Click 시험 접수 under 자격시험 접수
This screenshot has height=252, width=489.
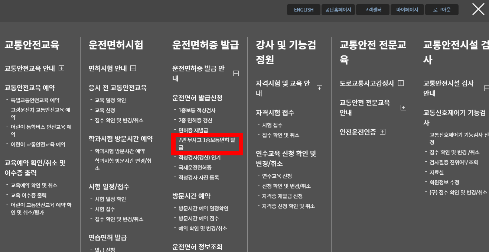(272, 125)
